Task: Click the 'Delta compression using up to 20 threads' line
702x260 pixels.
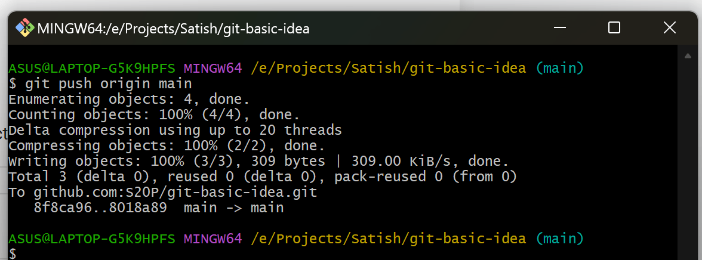Action: coord(175,130)
